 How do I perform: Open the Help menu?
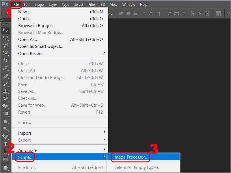(144, 5)
